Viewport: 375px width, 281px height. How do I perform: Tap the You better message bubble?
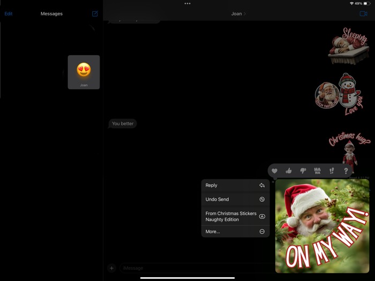coord(123,124)
